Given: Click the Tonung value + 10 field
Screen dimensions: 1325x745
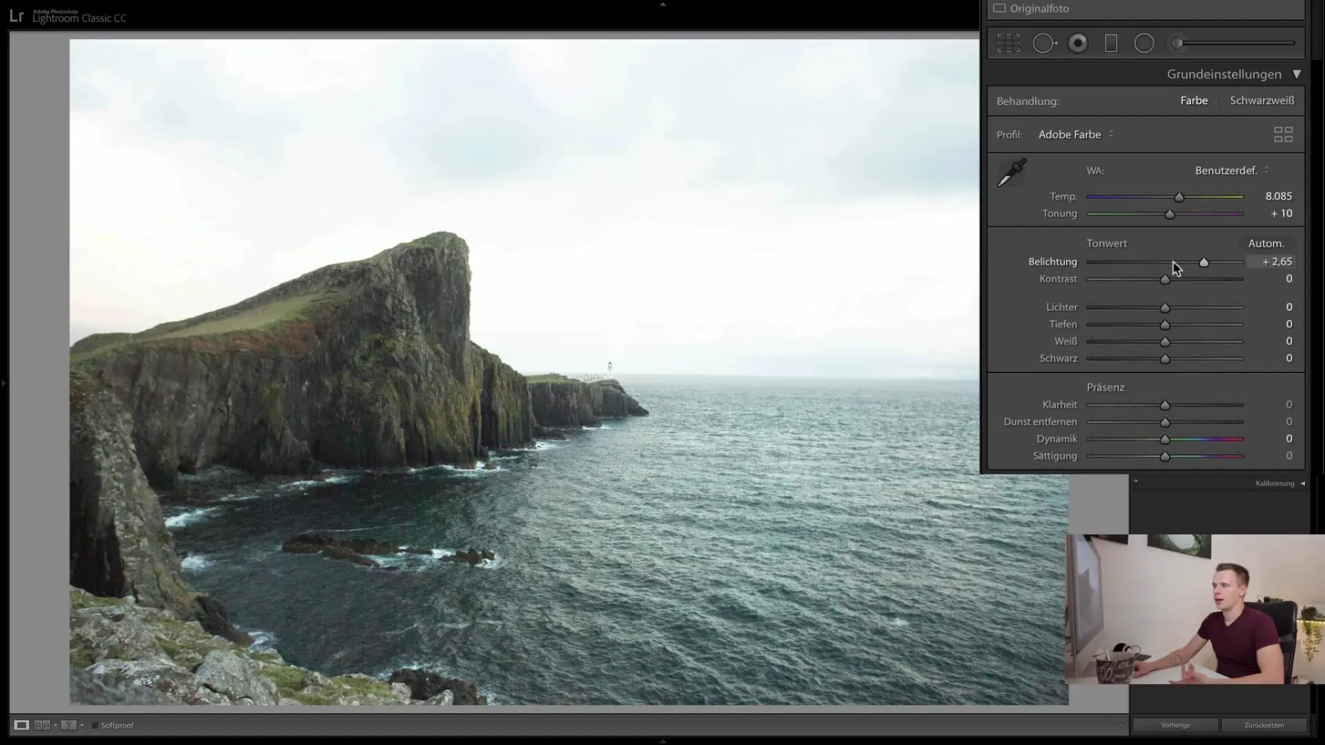Looking at the screenshot, I should point(1282,214).
